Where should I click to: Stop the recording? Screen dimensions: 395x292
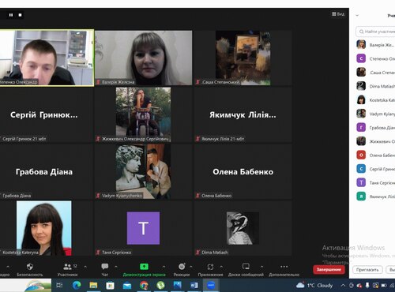[20, 15]
